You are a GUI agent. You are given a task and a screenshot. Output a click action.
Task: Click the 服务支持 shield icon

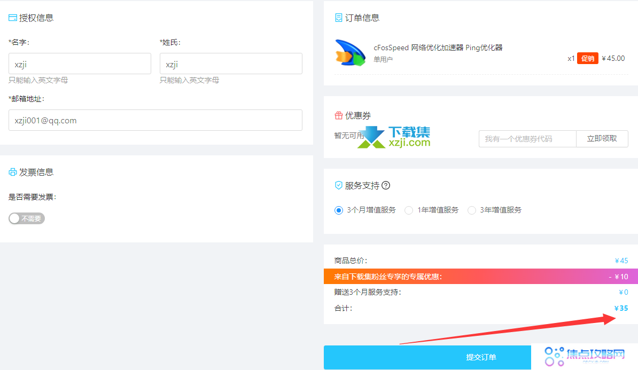(339, 185)
